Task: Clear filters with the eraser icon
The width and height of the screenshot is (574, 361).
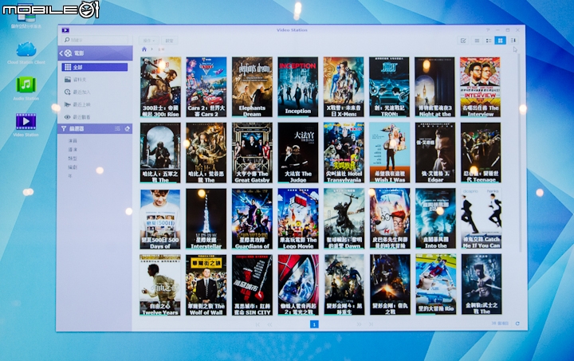Action: (x=127, y=129)
